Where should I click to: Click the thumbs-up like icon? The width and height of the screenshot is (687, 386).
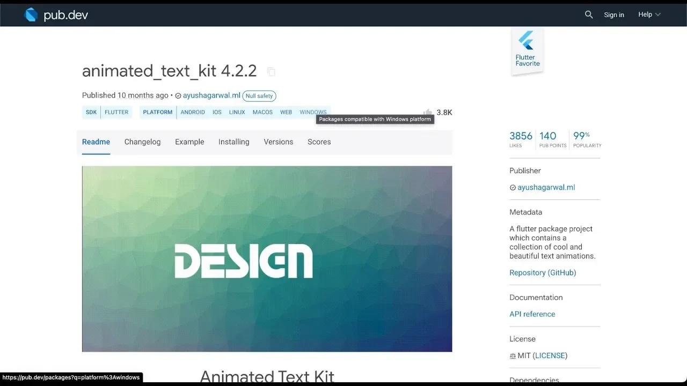(x=427, y=112)
